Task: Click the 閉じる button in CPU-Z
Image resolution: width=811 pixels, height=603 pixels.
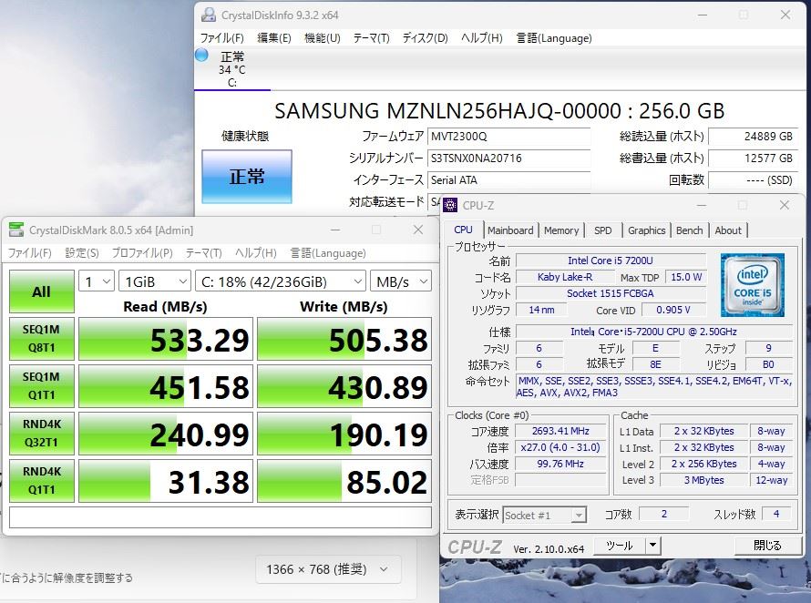Action: (767, 545)
